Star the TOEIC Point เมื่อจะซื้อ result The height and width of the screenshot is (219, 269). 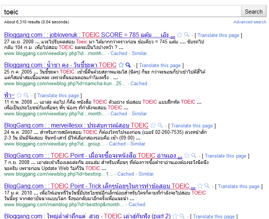coord(187,155)
